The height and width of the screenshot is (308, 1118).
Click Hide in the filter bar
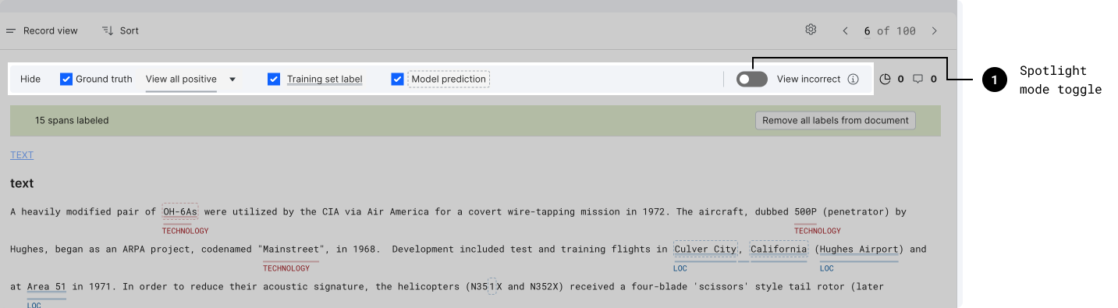click(x=30, y=79)
